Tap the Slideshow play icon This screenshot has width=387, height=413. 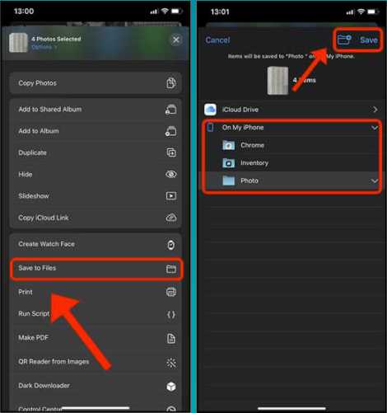tap(171, 195)
